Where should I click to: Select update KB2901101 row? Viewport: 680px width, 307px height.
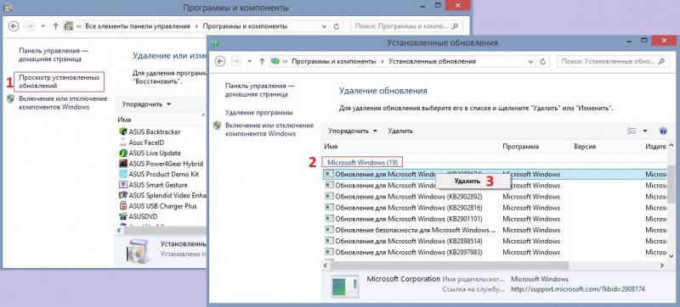(495, 219)
